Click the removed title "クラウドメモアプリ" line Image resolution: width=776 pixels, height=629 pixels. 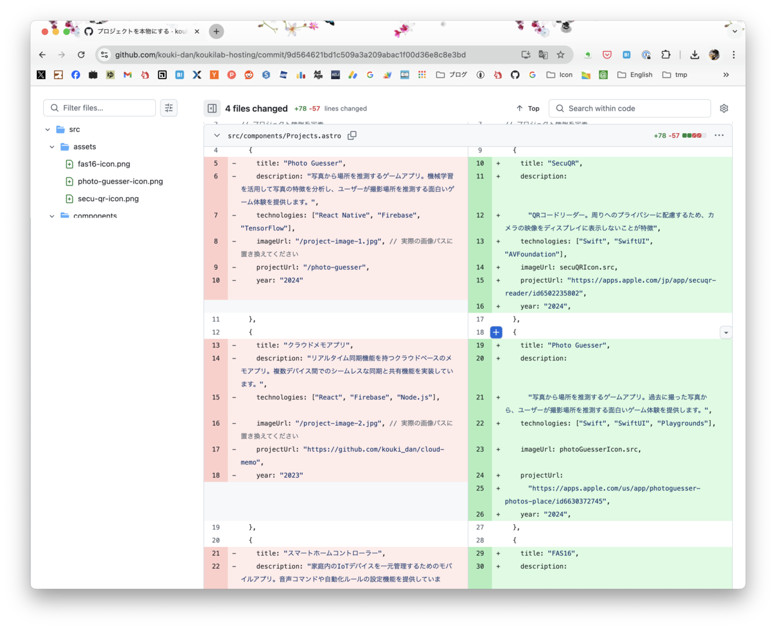[305, 345]
